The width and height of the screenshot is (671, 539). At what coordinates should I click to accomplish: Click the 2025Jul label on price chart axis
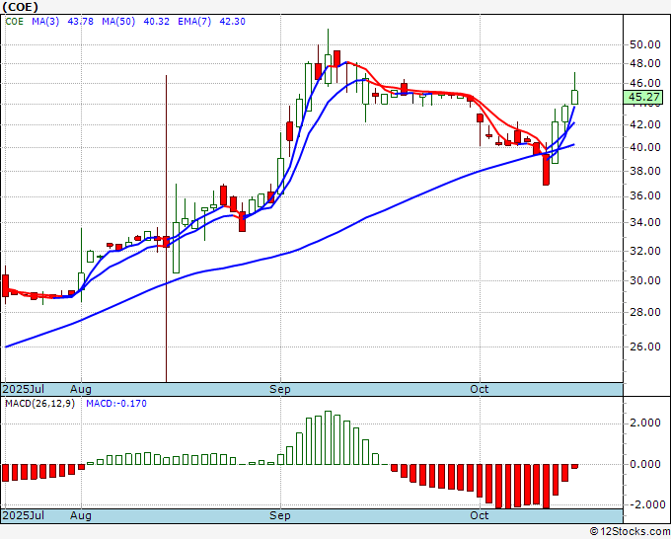tap(24, 389)
